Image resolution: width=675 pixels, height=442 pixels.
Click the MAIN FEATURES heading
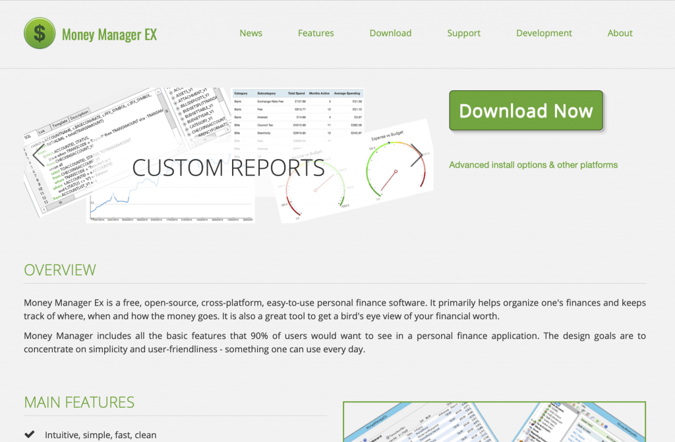[x=79, y=402]
